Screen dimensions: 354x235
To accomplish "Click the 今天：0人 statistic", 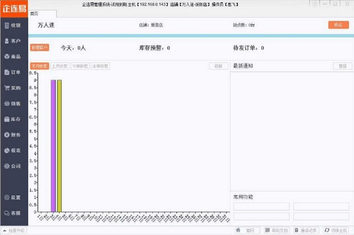I will (x=73, y=48).
